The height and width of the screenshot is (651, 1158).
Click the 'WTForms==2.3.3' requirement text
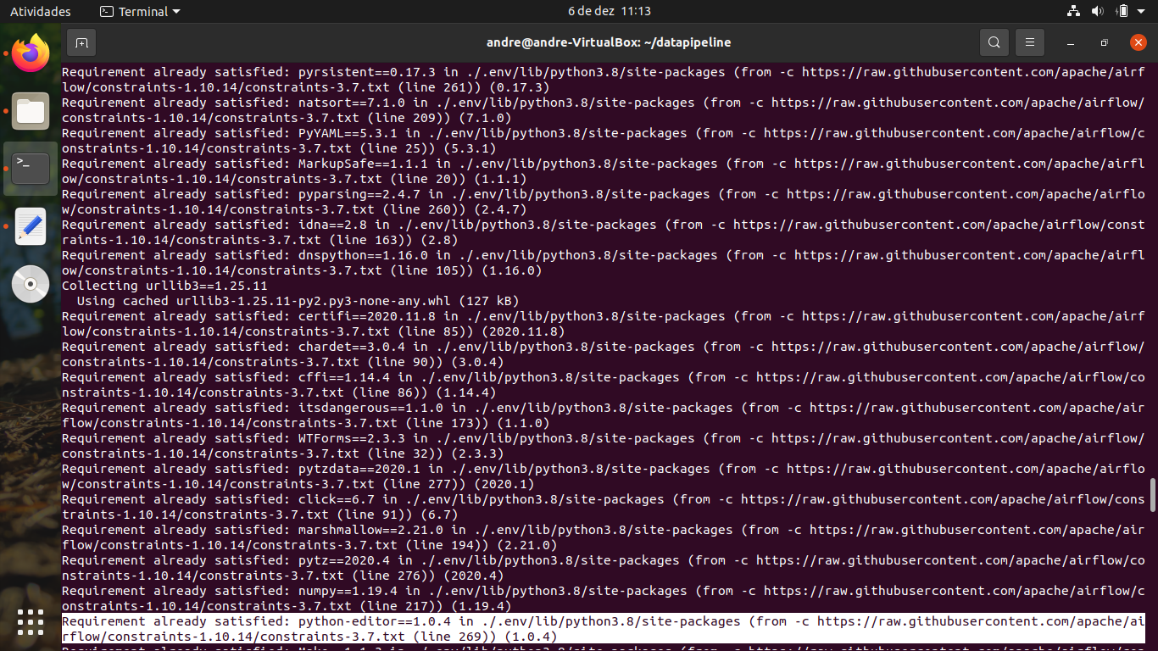pos(351,438)
